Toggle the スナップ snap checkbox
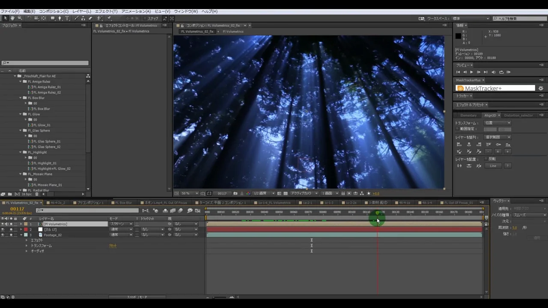 [x=145, y=18]
